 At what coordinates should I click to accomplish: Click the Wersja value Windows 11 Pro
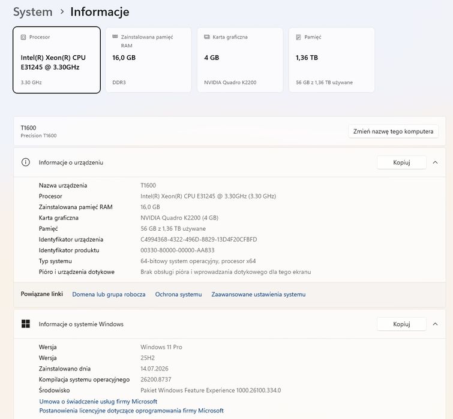[161, 347]
